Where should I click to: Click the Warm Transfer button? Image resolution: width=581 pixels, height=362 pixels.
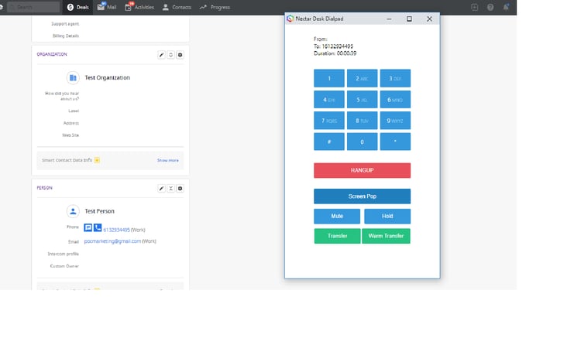pos(386,236)
